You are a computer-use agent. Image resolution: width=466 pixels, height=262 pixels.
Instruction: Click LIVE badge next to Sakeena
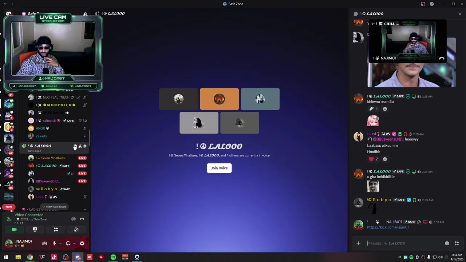tap(82, 181)
